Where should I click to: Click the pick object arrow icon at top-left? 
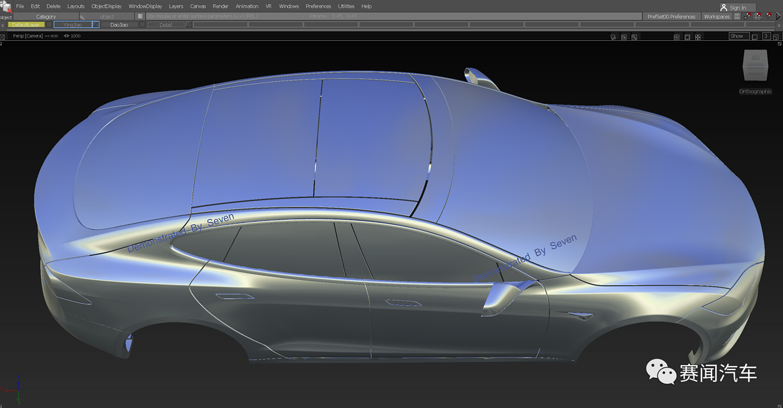(x=6, y=7)
